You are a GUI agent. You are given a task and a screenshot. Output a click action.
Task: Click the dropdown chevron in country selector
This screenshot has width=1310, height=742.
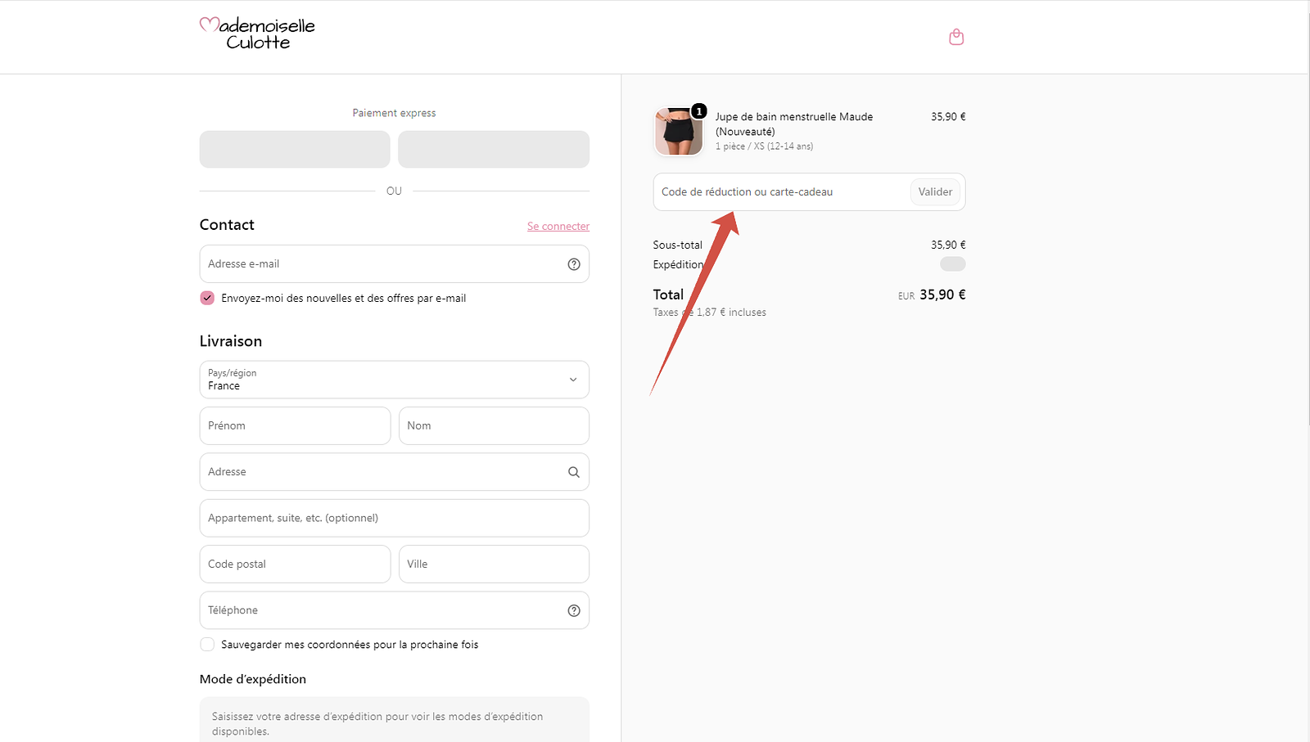click(573, 380)
